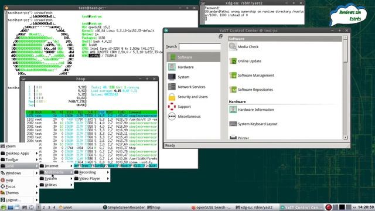Select Network Services category in YaST
The image size is (375, 211).
point(193,87)
